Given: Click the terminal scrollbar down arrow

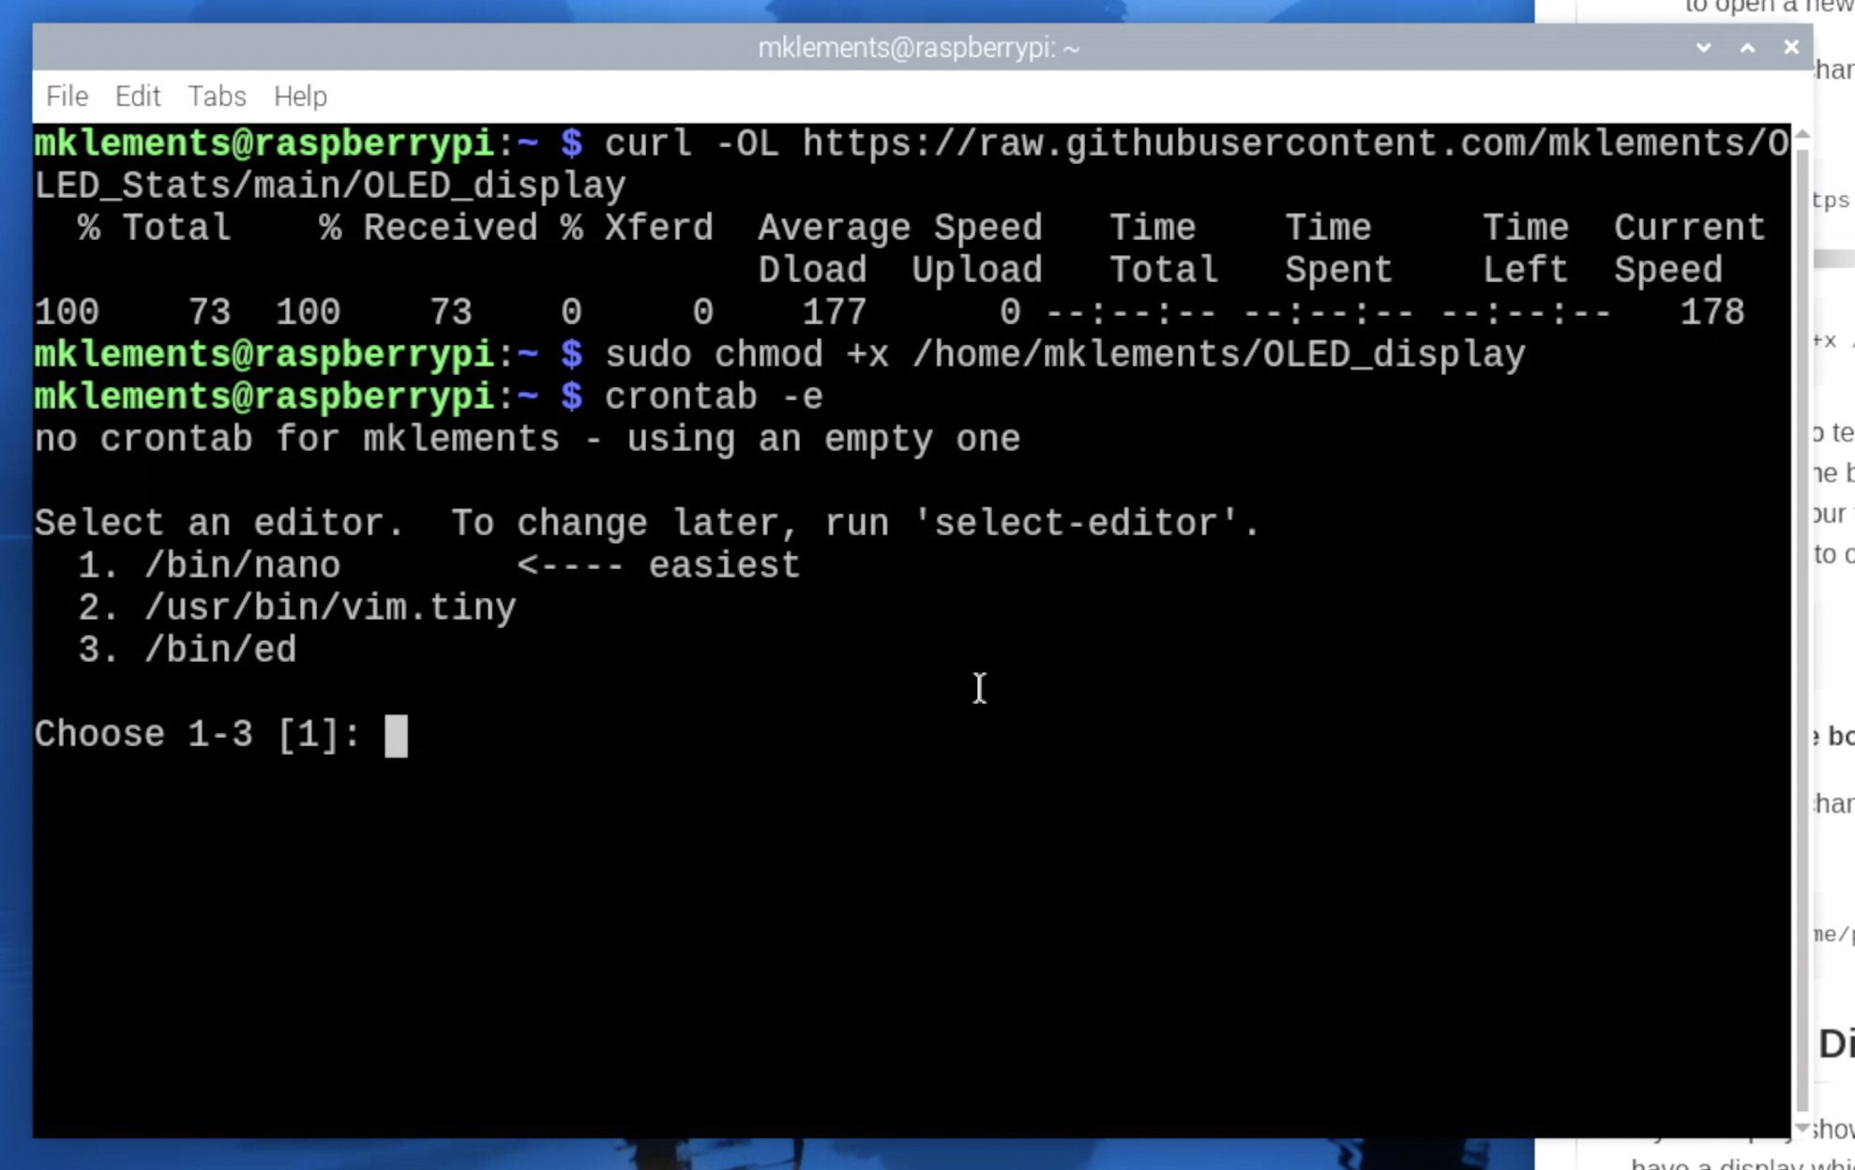Looking at the screenshot, I should pos(1802,1128).
